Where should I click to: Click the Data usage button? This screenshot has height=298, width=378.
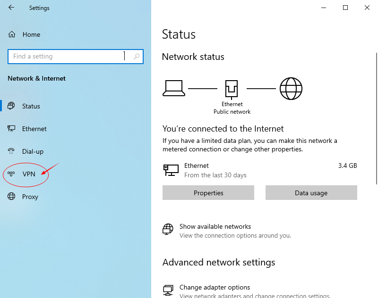[x=311, y=193]
